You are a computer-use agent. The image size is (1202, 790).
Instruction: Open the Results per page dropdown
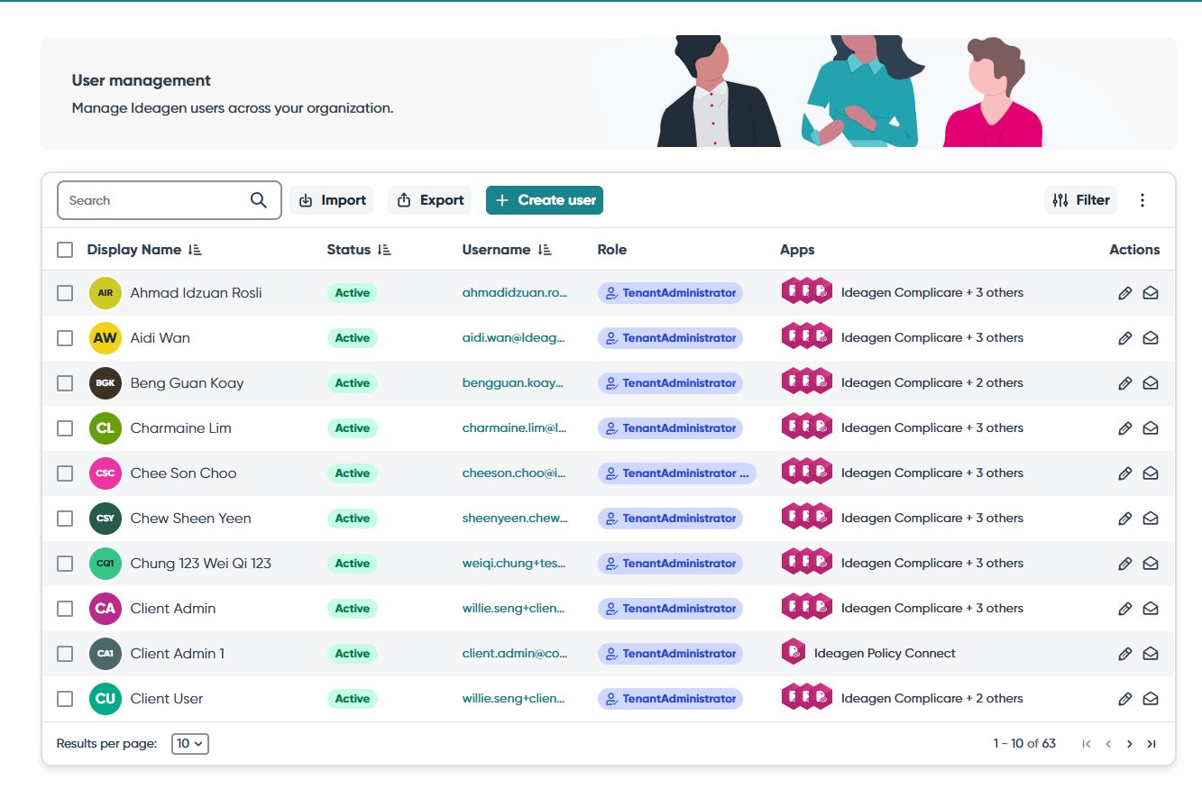coord(190,744)
